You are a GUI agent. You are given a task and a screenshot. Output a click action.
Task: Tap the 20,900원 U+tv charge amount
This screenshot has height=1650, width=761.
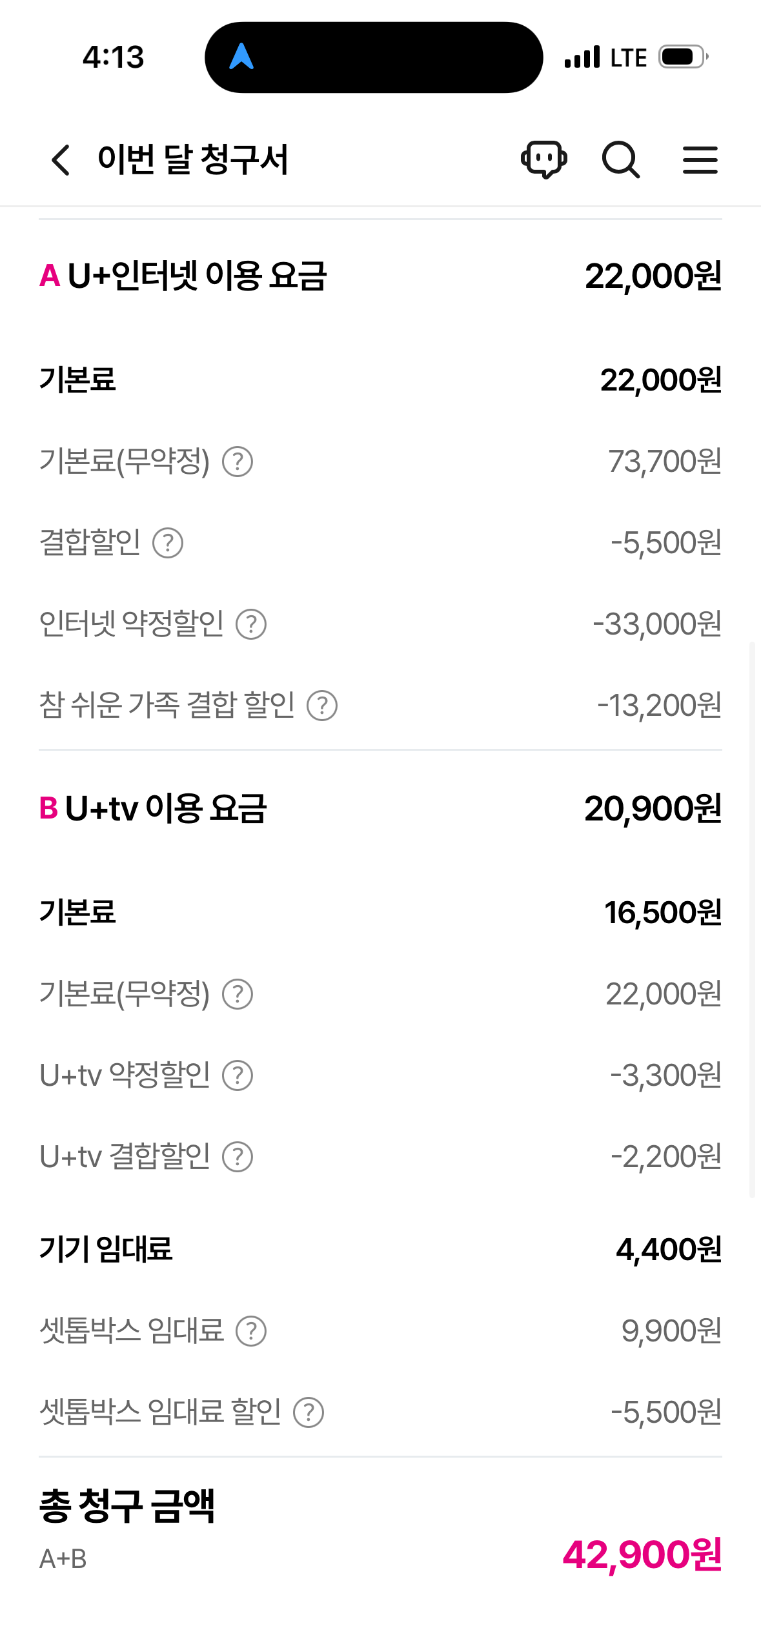coord(653,809)
